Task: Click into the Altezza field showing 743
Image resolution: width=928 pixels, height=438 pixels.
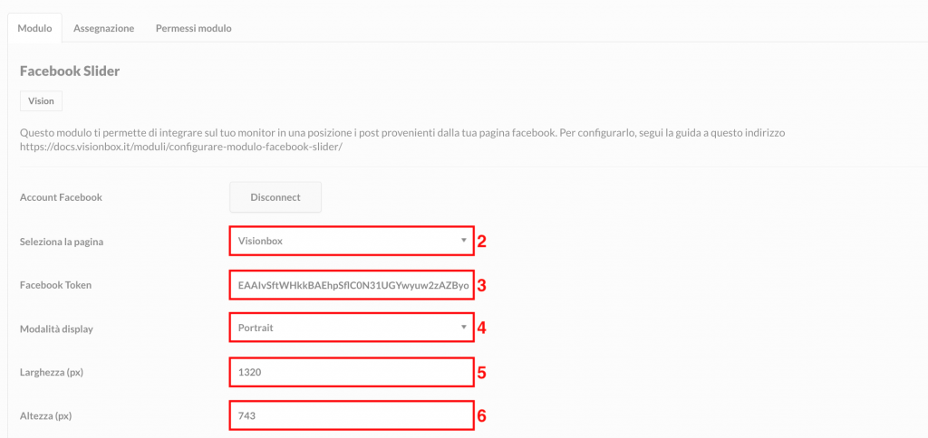Action: pos(352,415)
